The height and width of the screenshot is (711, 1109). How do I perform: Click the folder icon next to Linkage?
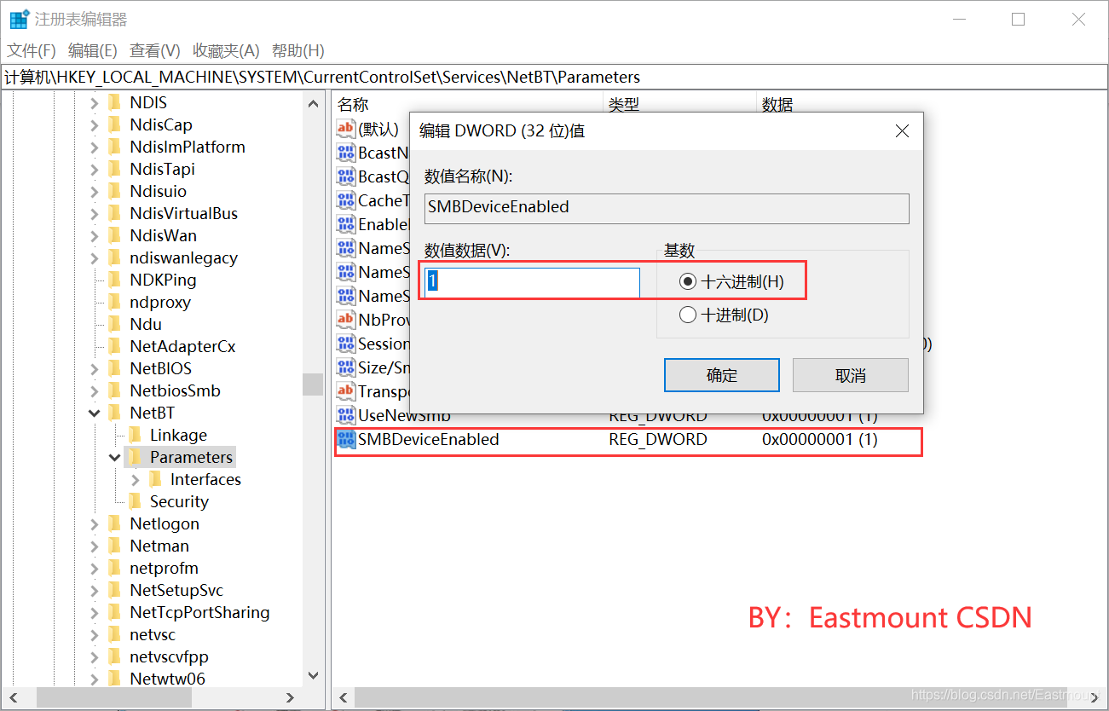[136, 435]
